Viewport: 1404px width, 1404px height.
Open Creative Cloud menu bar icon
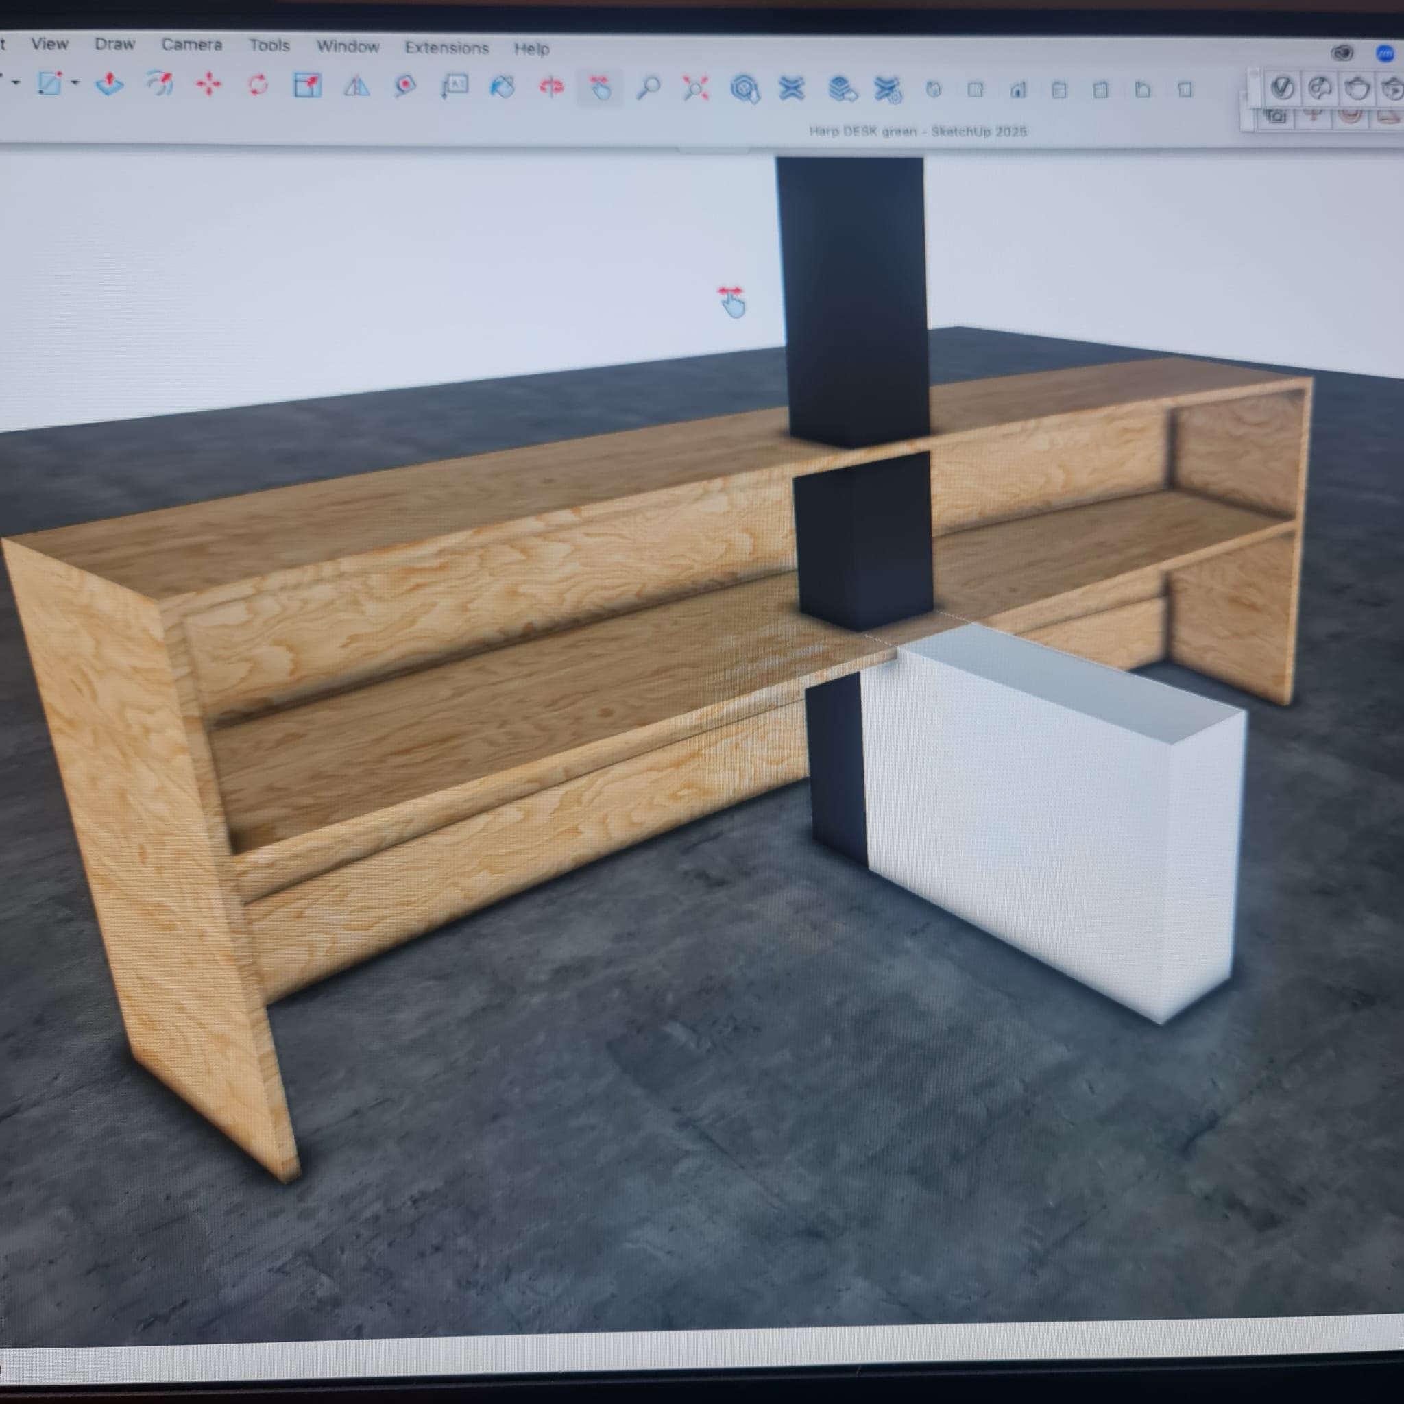[1342, 52]
